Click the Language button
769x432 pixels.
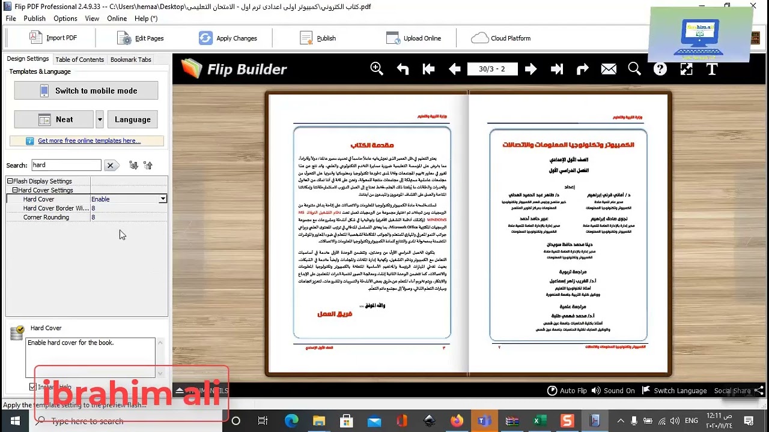pyautogui.click(x=133, y=119)
